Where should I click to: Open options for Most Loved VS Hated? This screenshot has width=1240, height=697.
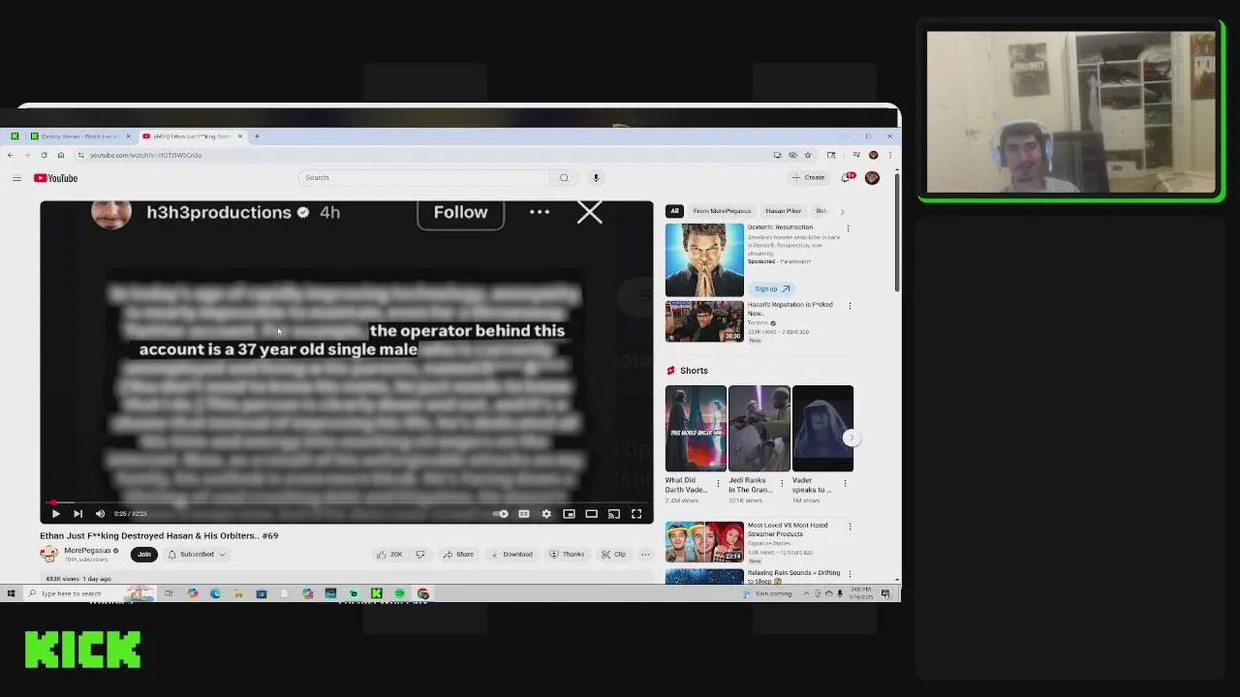[850, 527]
